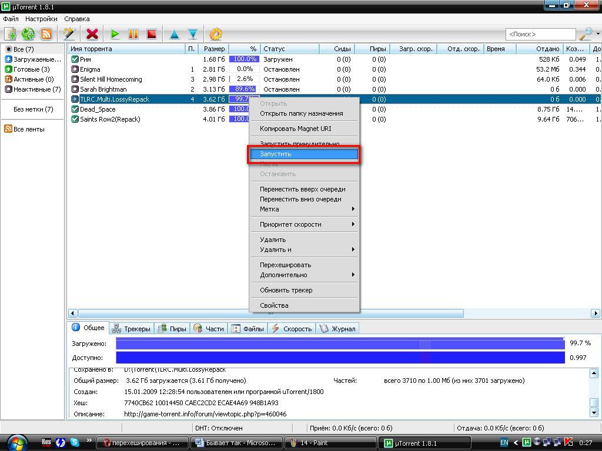602x451 pixels.
Task: Click the Create New Torrent wand icon
Action: click(x=69, y=34)
